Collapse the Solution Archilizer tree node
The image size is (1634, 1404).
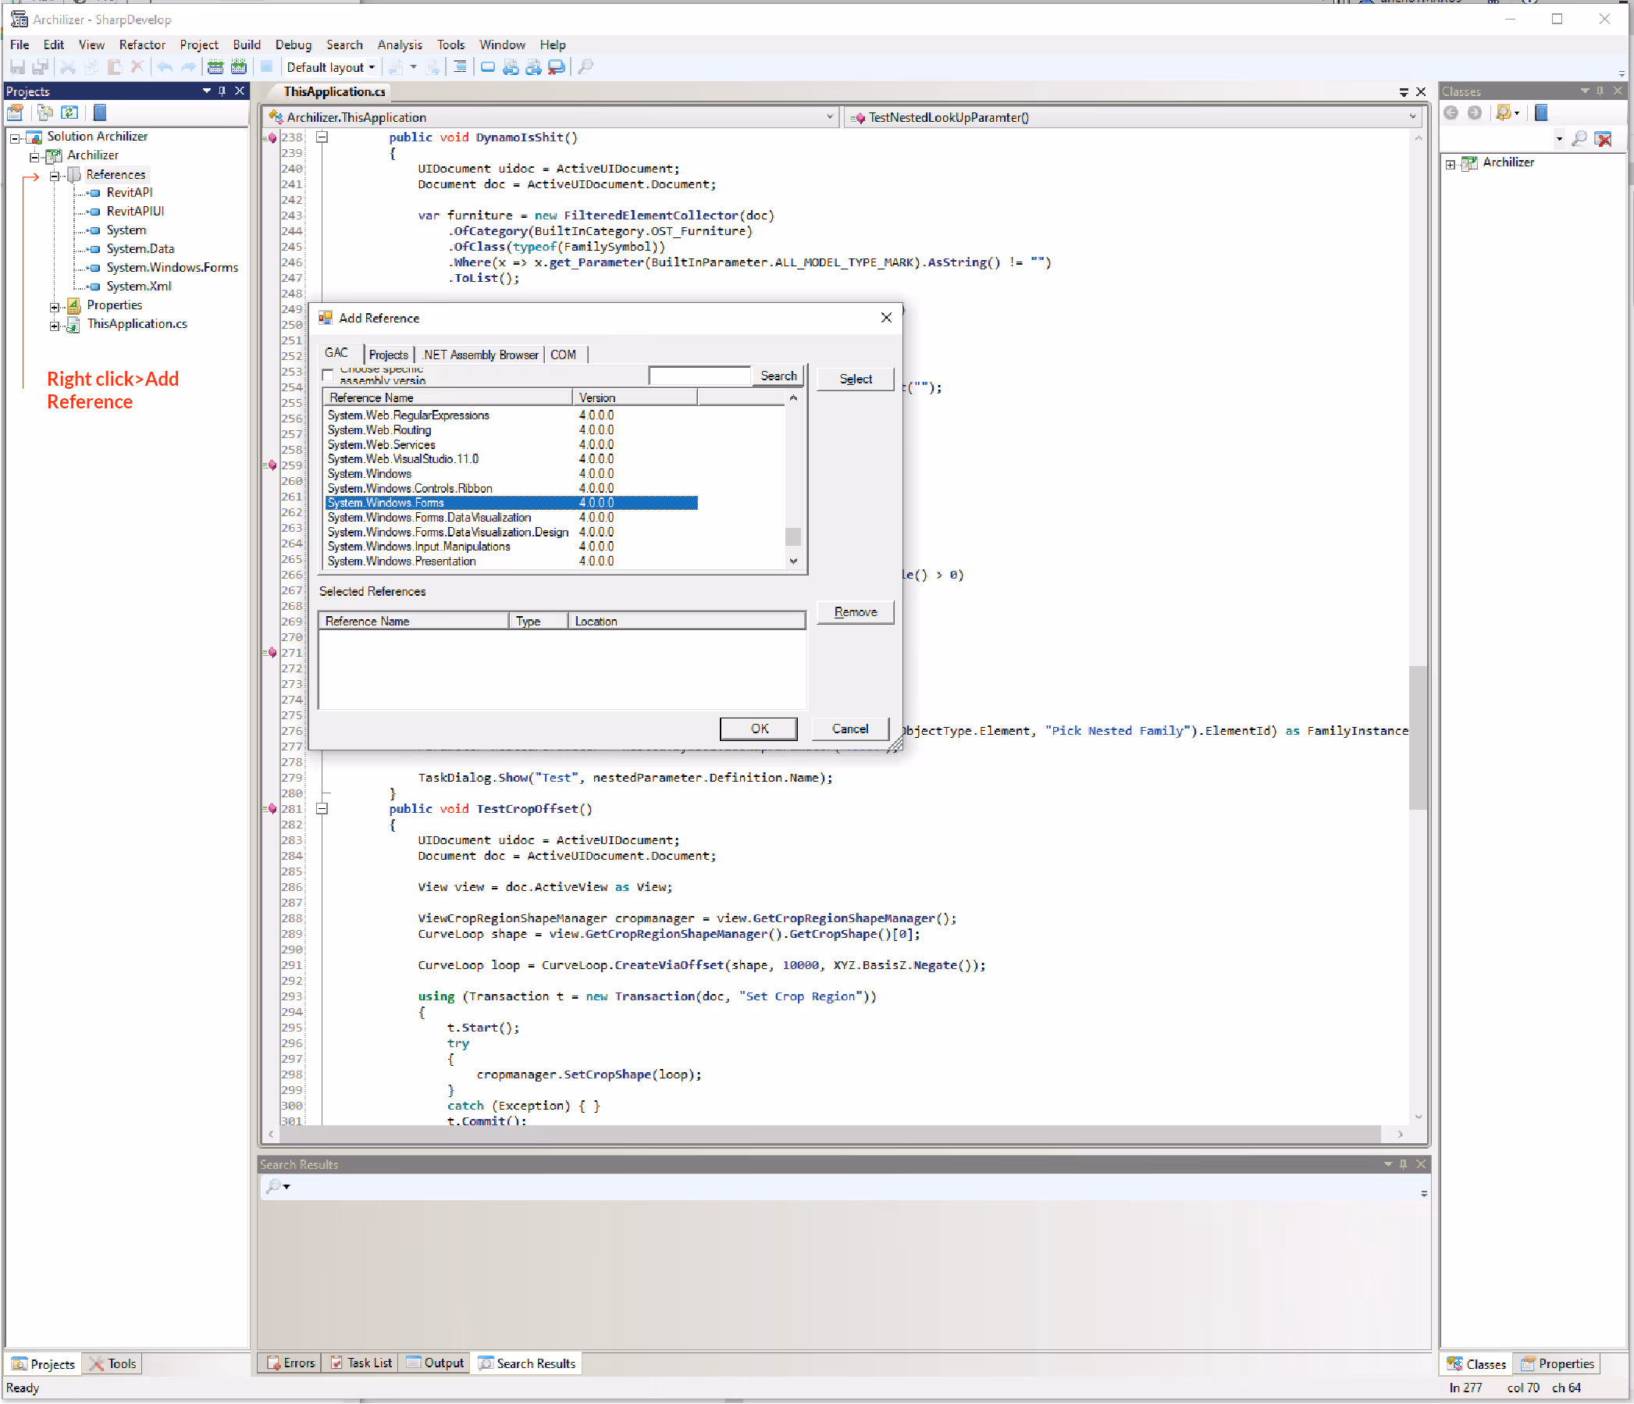(15, 138)
